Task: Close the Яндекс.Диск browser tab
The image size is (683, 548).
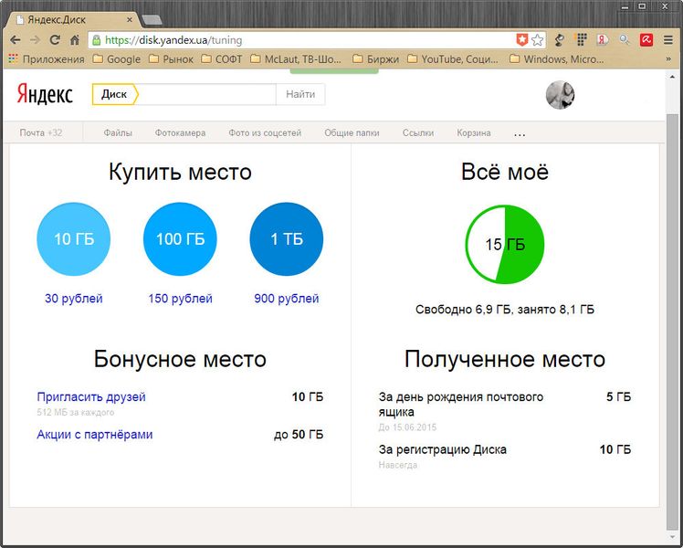Action: 130,19
